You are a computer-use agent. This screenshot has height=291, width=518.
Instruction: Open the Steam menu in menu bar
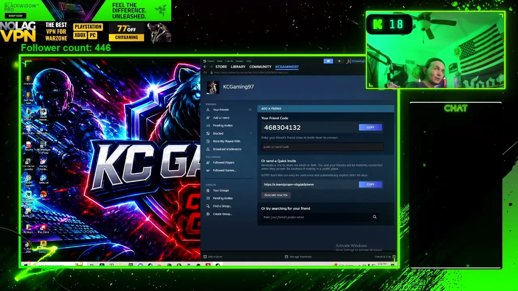click(x=211, y=61)
